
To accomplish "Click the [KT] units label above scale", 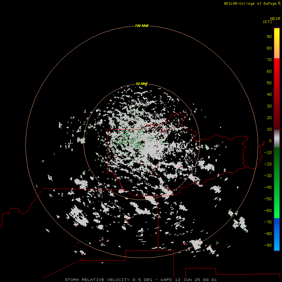I will point(267,22).
